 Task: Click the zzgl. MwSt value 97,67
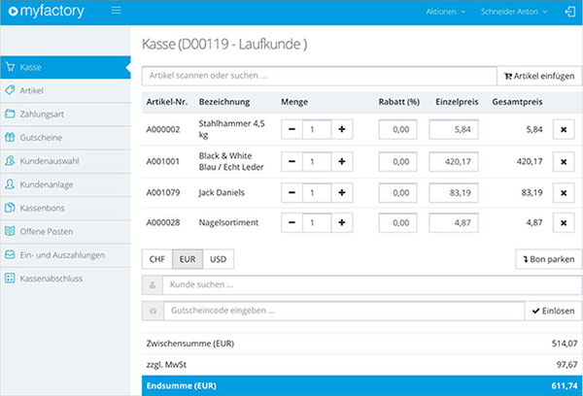[566, 365]
